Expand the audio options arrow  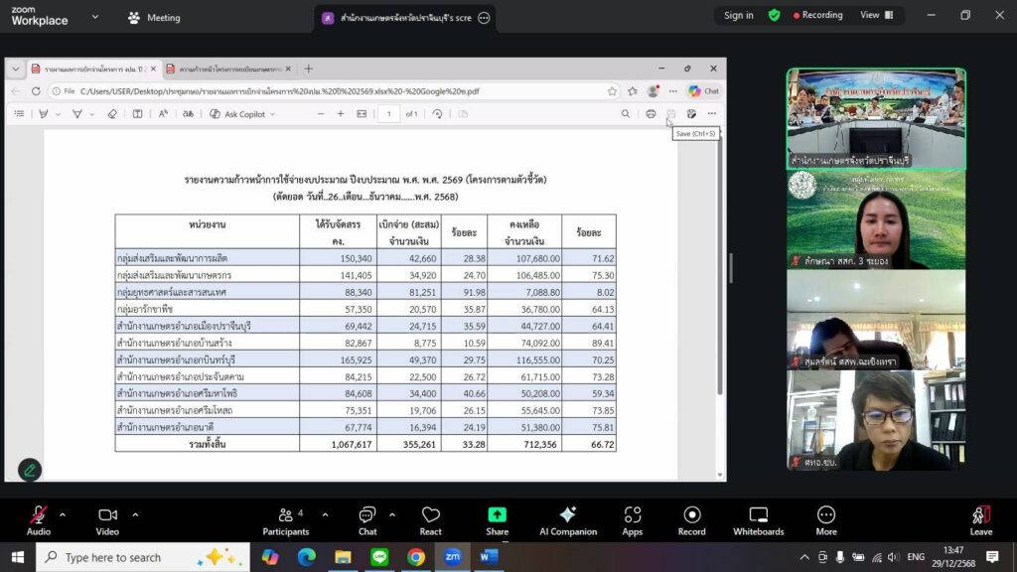coord(63,514)
